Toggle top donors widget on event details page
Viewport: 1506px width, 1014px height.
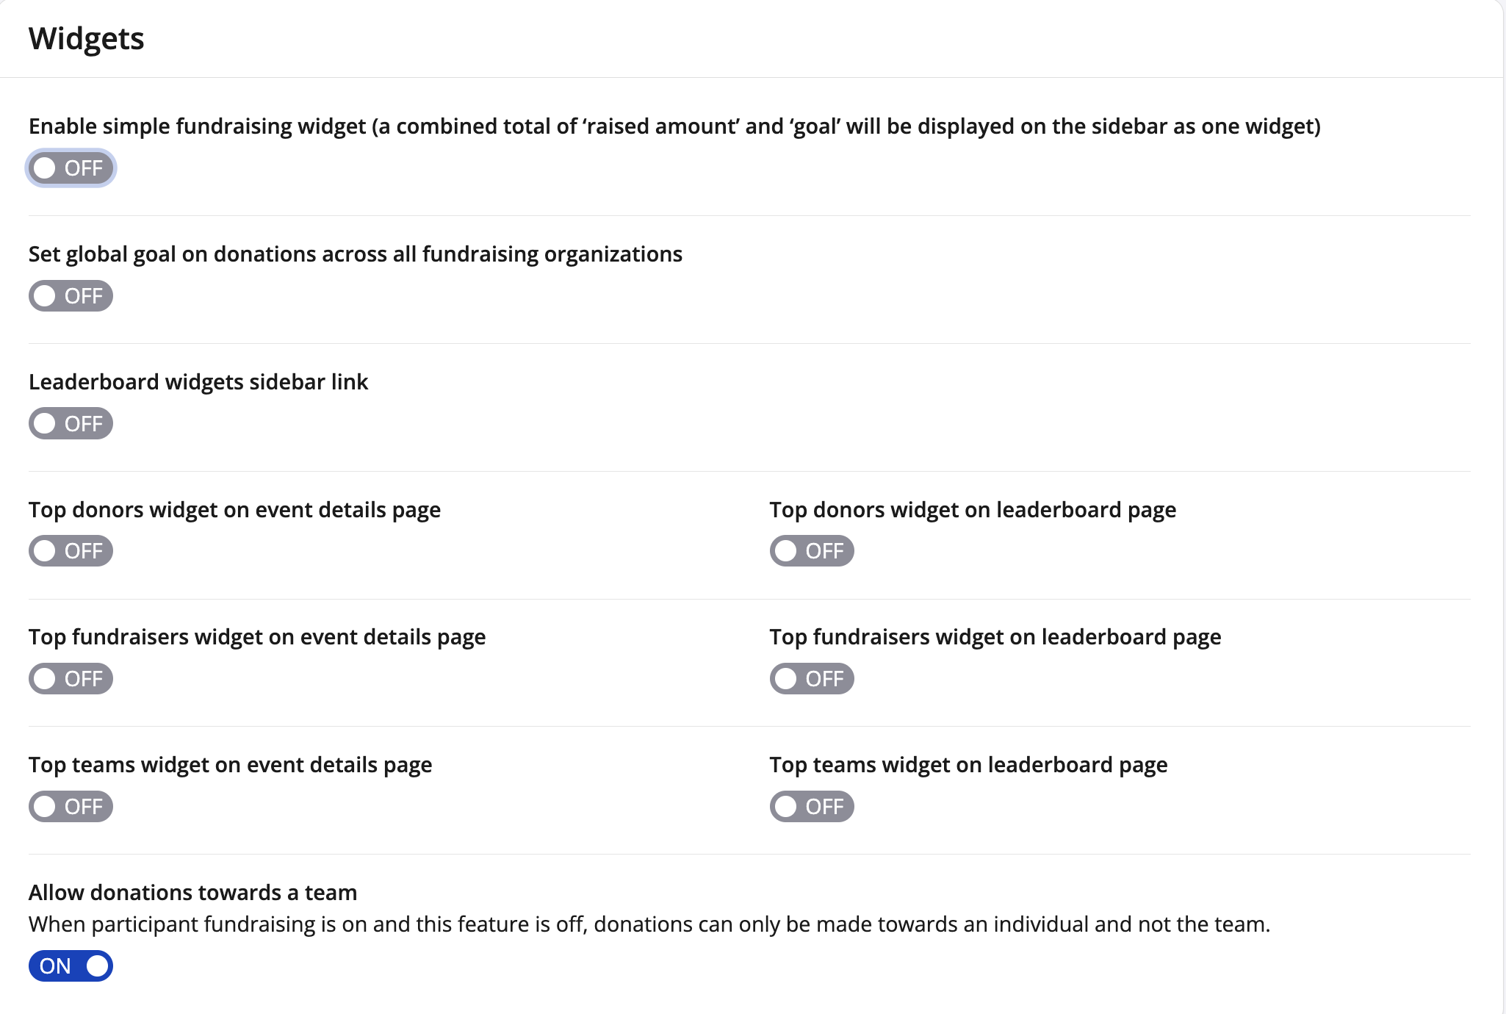pos(71,551)
